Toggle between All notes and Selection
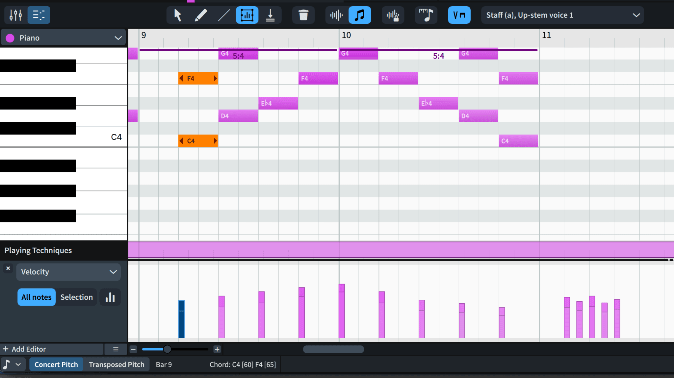 point(77,297)
